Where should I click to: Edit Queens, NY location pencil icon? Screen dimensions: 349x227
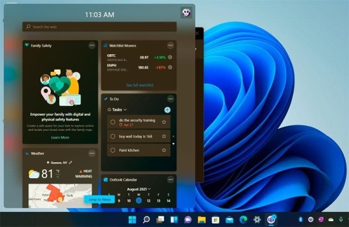(70, 162)
